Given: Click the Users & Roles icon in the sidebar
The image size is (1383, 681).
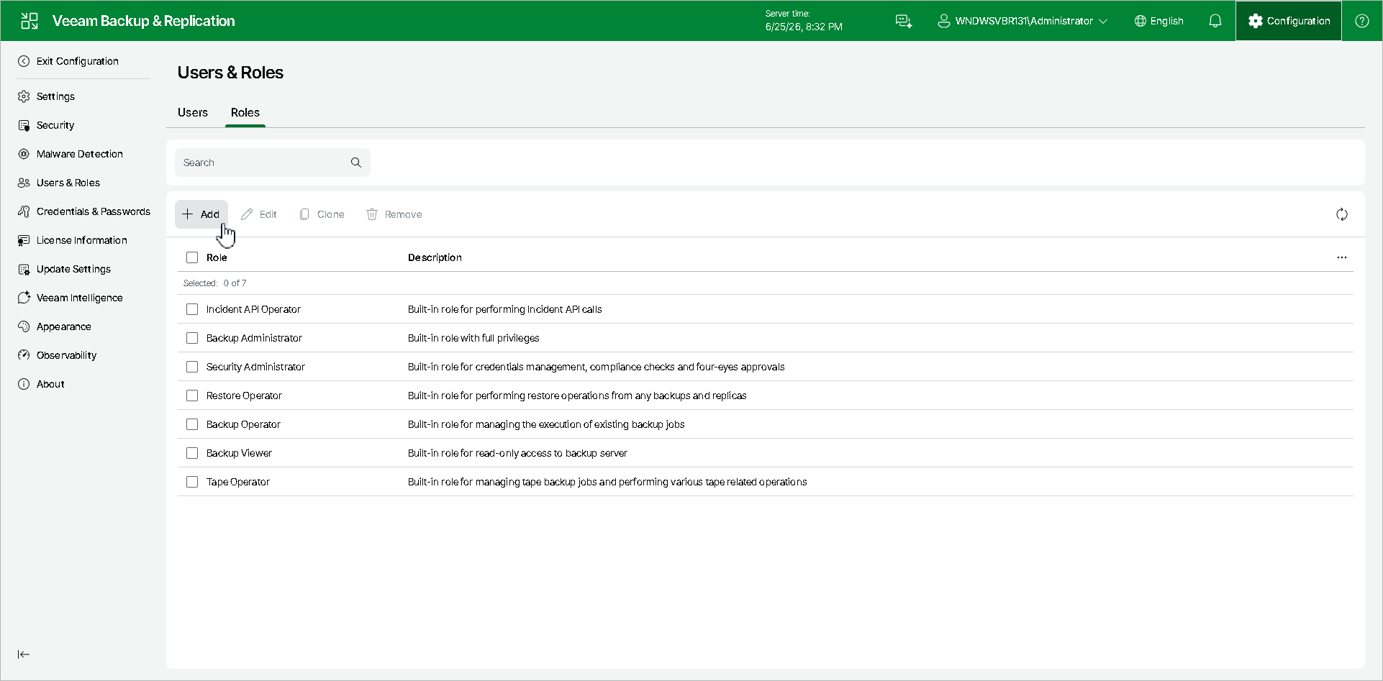Looking at the screenshot, I should [24, 183].
